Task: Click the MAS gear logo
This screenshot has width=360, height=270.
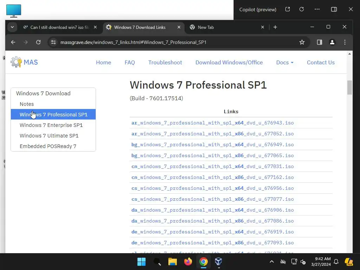Action: (16, 62)
